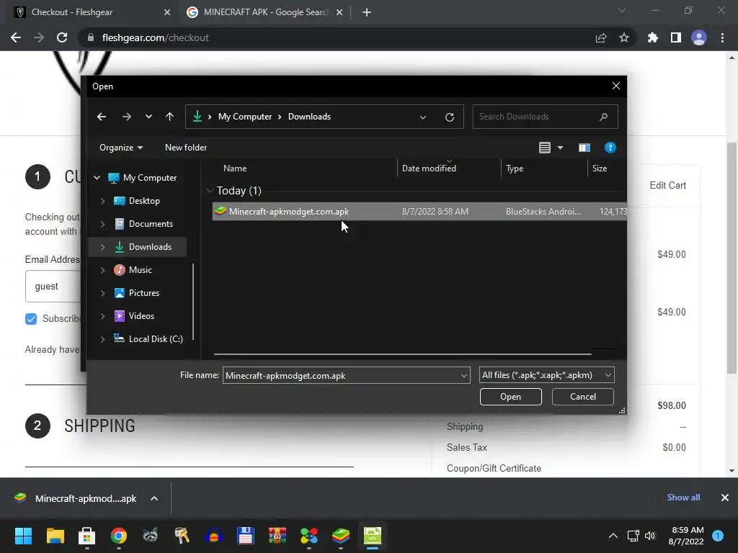Refresh the Downloads folder listing

450,117
